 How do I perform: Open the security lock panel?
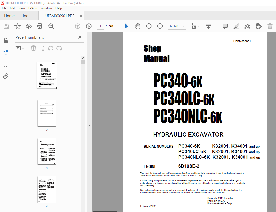[6, 41]
